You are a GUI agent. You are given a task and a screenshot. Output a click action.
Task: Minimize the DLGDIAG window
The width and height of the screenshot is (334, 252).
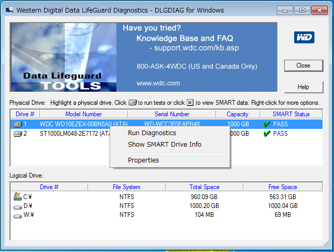[285, 10]
